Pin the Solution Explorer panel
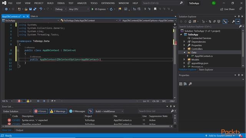This screenshot has width=246, height=138. pyautogui.click(x=239, y=16)
